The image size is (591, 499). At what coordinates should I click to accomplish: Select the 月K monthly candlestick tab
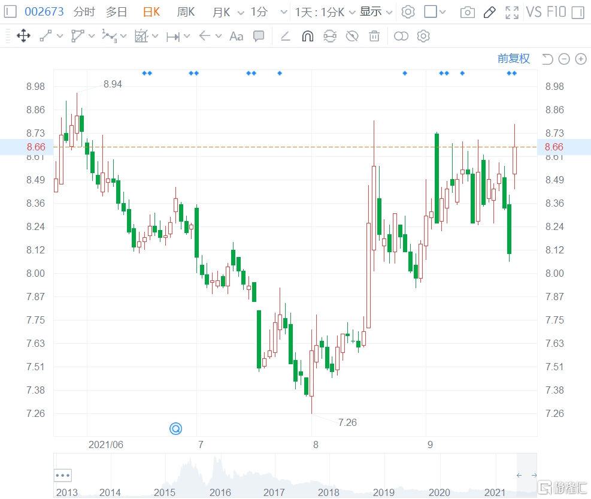(221, 12)
